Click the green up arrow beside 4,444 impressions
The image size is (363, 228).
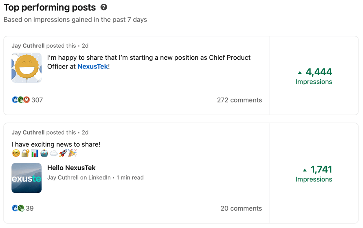[300, 72]
